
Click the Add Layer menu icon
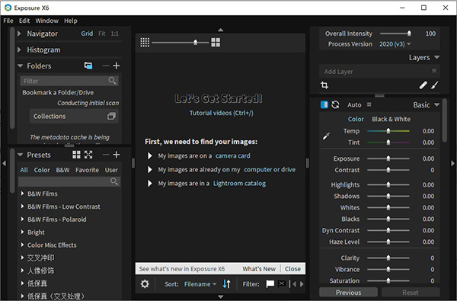434,71
